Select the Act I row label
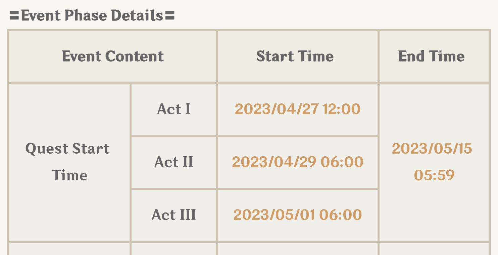This screenshot has width=498, height=255. (174, 109)
